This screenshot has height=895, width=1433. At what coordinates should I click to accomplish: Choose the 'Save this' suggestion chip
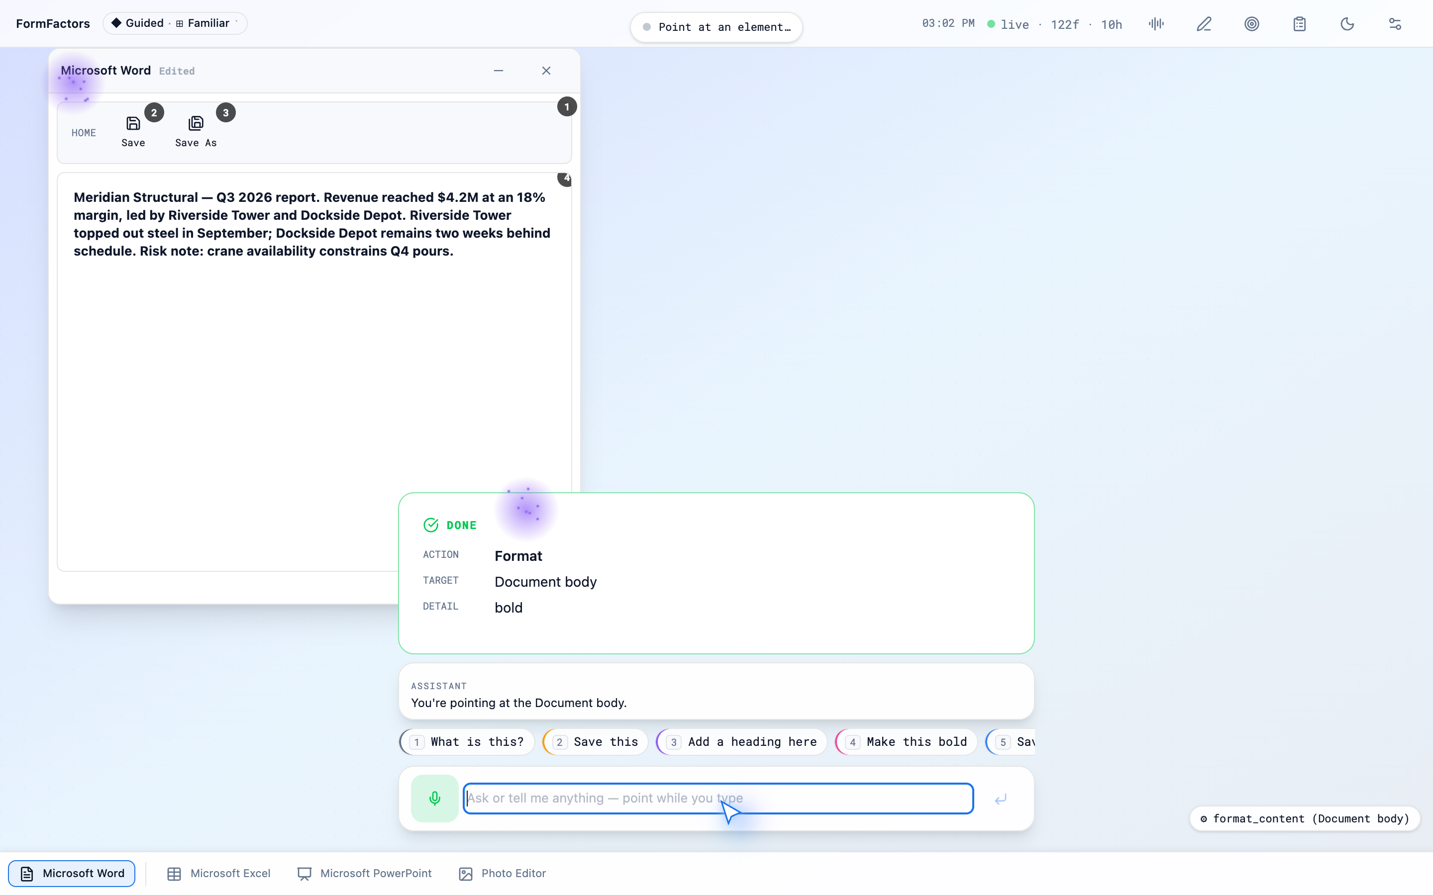[595, 742]
